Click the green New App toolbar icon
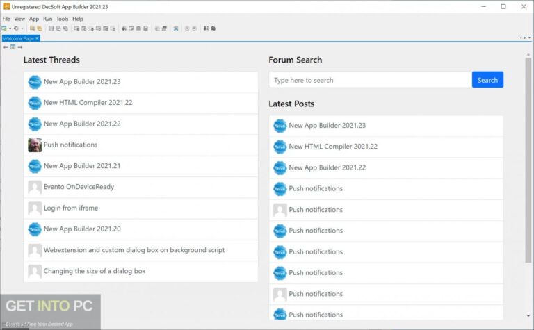Image resolution: width=534 pixels, height=330 pixels. (x=4, y=28)
